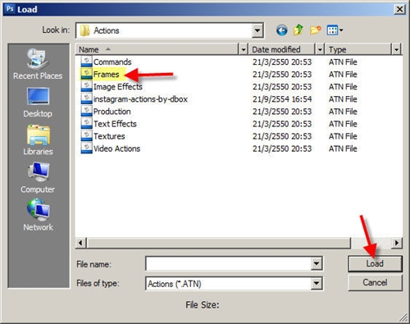Sort by Date modified column header
Viewport: 410px width, 324px height.
pos(276,49)
